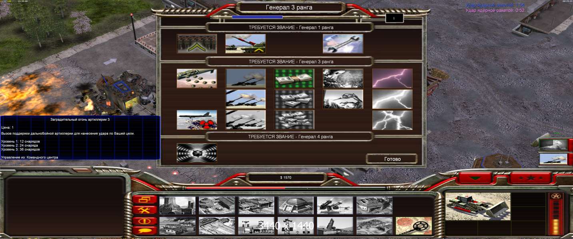
Task: Select greyed Cash Hack level 2 icon
Action: click(x=294, y=99)
